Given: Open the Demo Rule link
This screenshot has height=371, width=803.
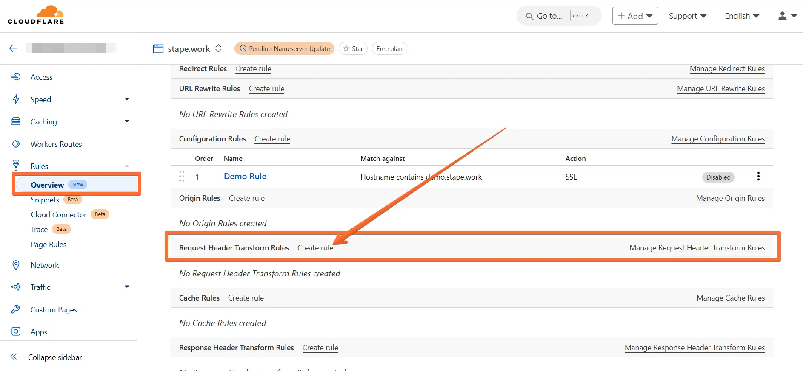Looking at the screenshot, I should (245, 176).
